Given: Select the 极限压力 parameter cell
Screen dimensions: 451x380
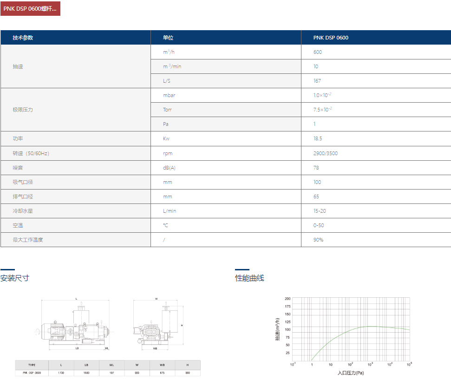Looking at the screenshot, I should 23,110.
